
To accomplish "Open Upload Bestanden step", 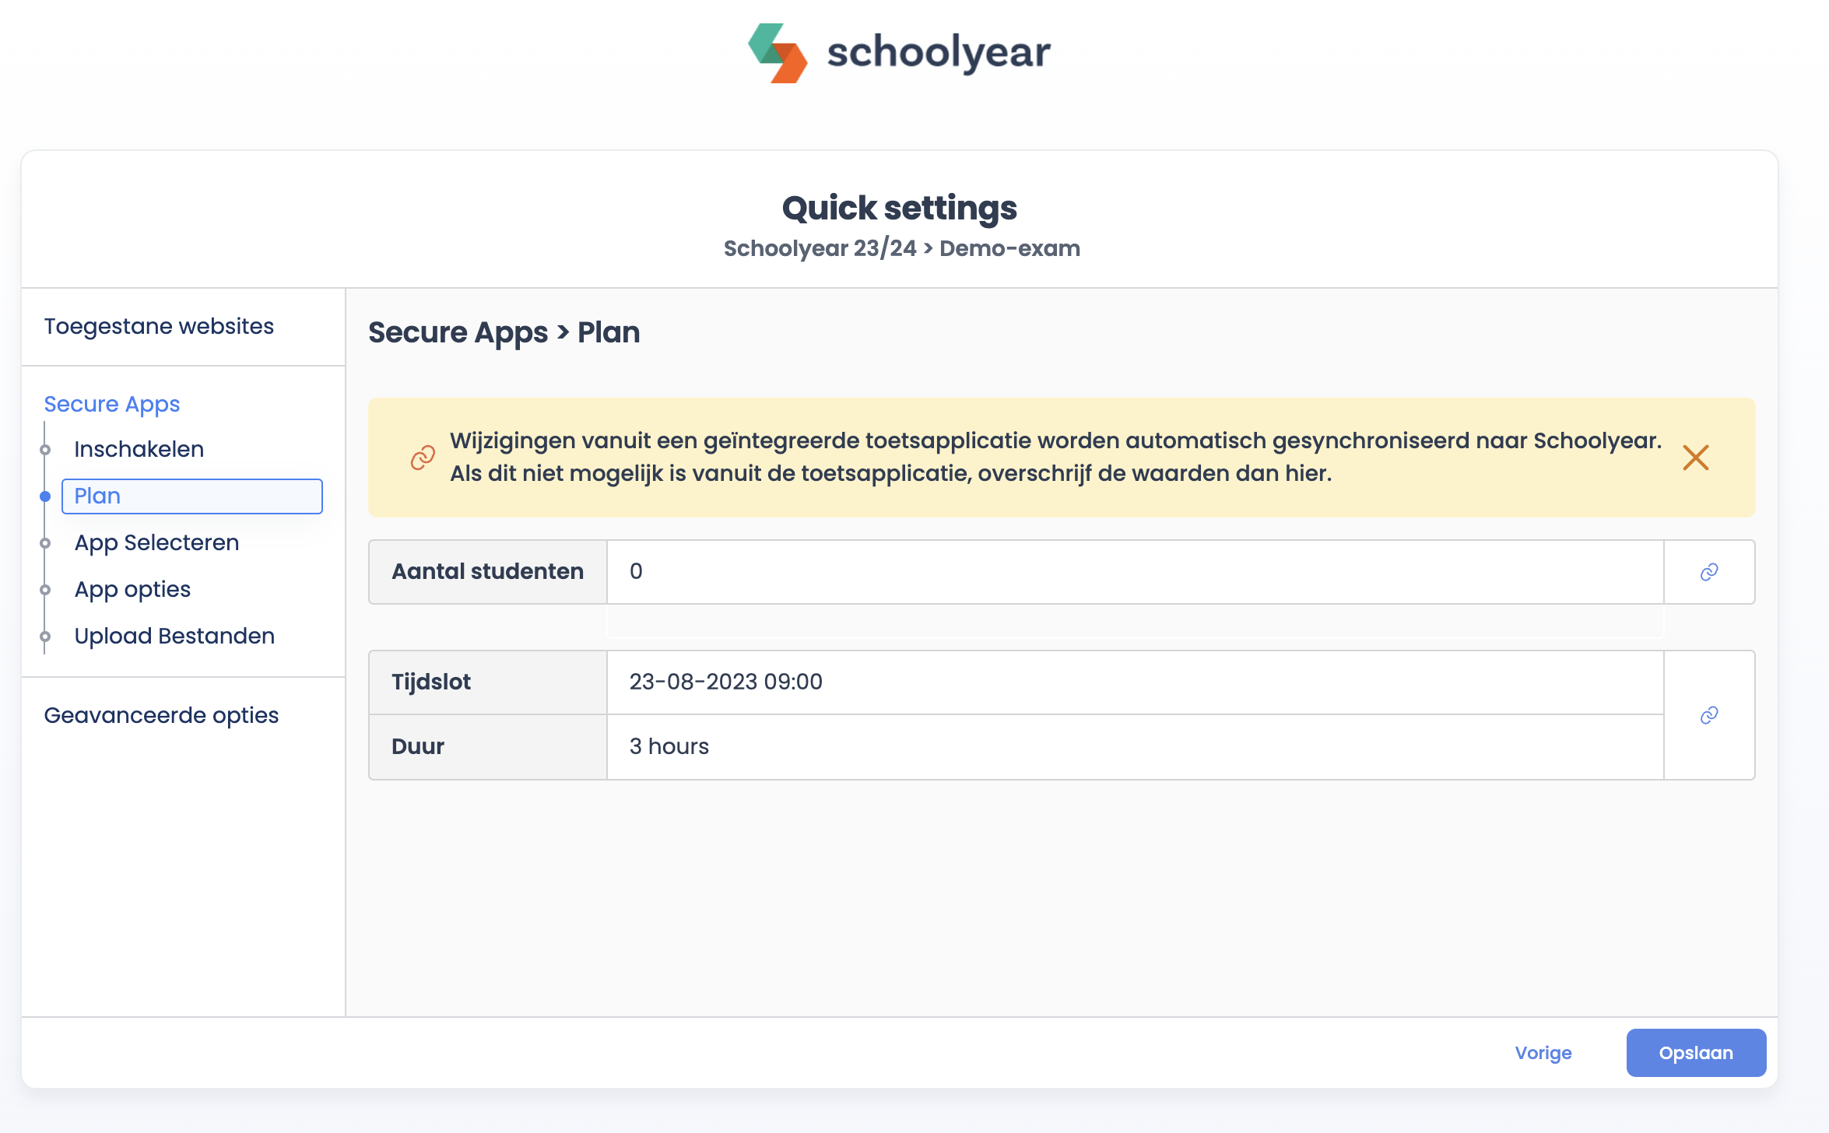I will [174, 636].
